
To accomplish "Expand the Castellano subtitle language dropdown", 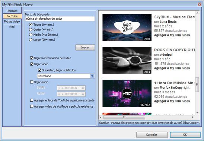I will 92,76.
